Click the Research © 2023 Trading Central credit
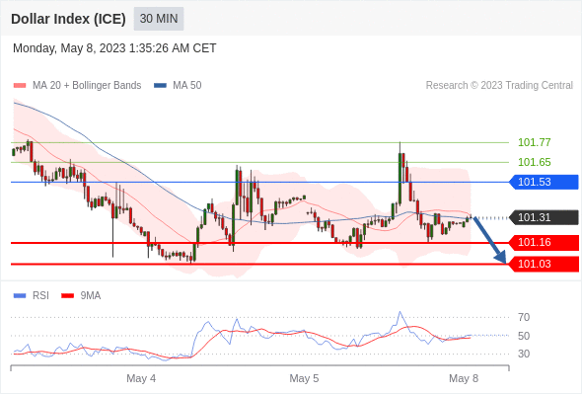 pos(499,86)
